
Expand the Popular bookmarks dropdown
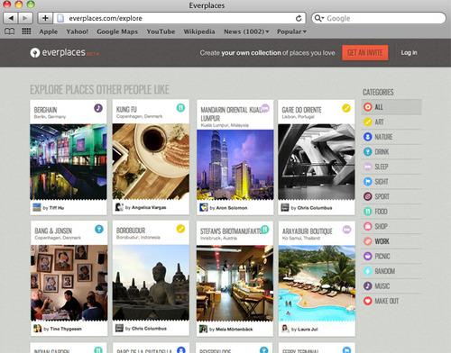(291, 32)
